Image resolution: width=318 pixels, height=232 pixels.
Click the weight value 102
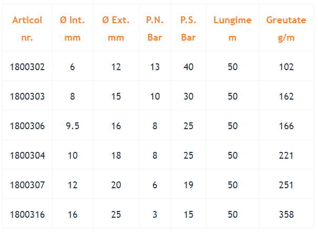point(286,67)
